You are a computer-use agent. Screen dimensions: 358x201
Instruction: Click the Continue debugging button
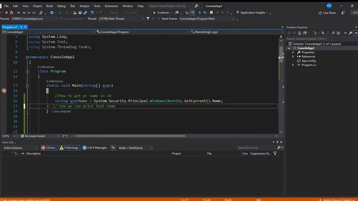[161, 12]
